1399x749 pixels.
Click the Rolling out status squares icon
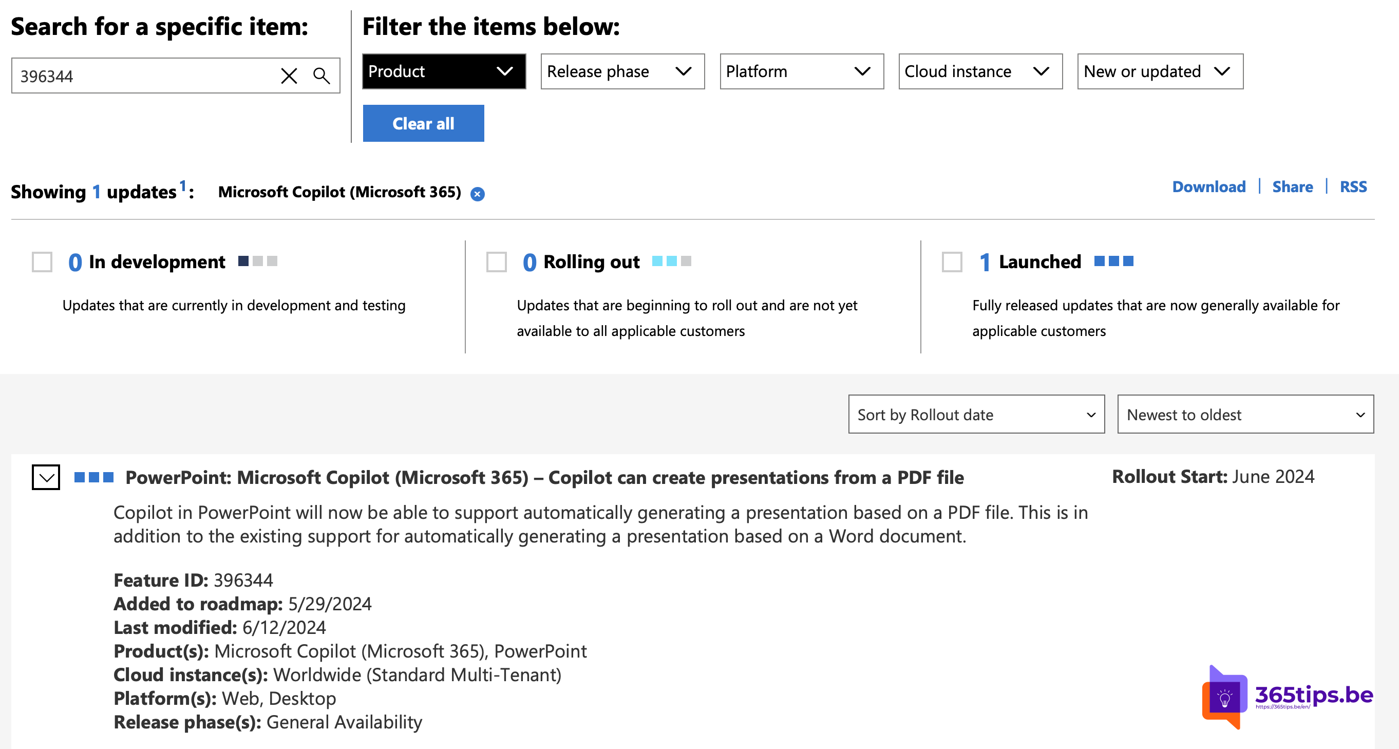[x=671, y=261]
